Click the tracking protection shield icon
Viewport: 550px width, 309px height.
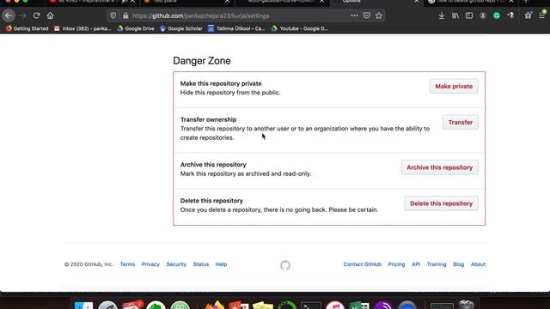click(x=113, y=15)
